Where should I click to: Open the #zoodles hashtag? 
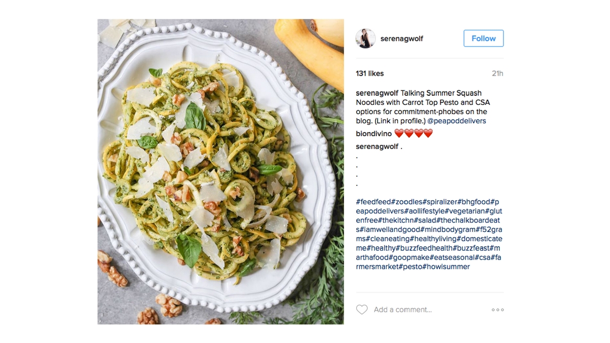[x=407, y=202]
